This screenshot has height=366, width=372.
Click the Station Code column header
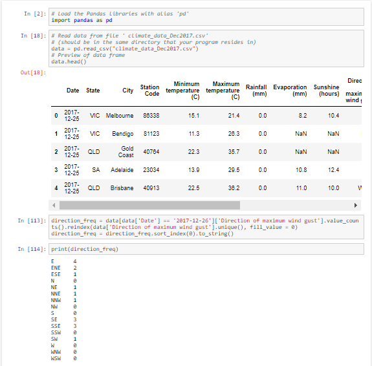pyautogui.click(x=149, y=91)
